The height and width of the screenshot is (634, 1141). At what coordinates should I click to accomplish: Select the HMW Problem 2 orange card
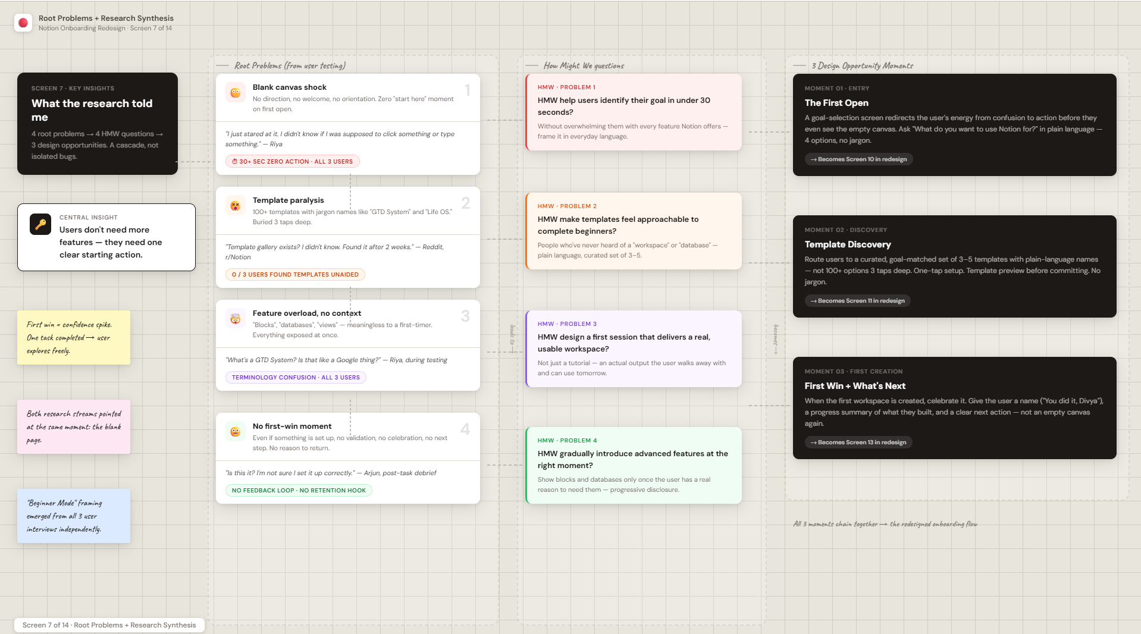(634, 231)
